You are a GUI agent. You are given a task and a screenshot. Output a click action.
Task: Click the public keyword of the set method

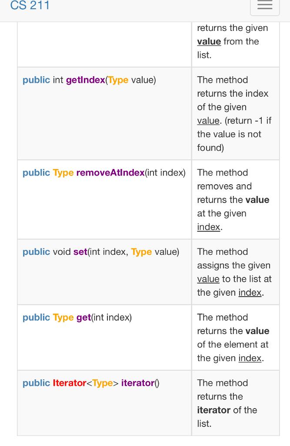pyautogui.click(x=36, y=252)
